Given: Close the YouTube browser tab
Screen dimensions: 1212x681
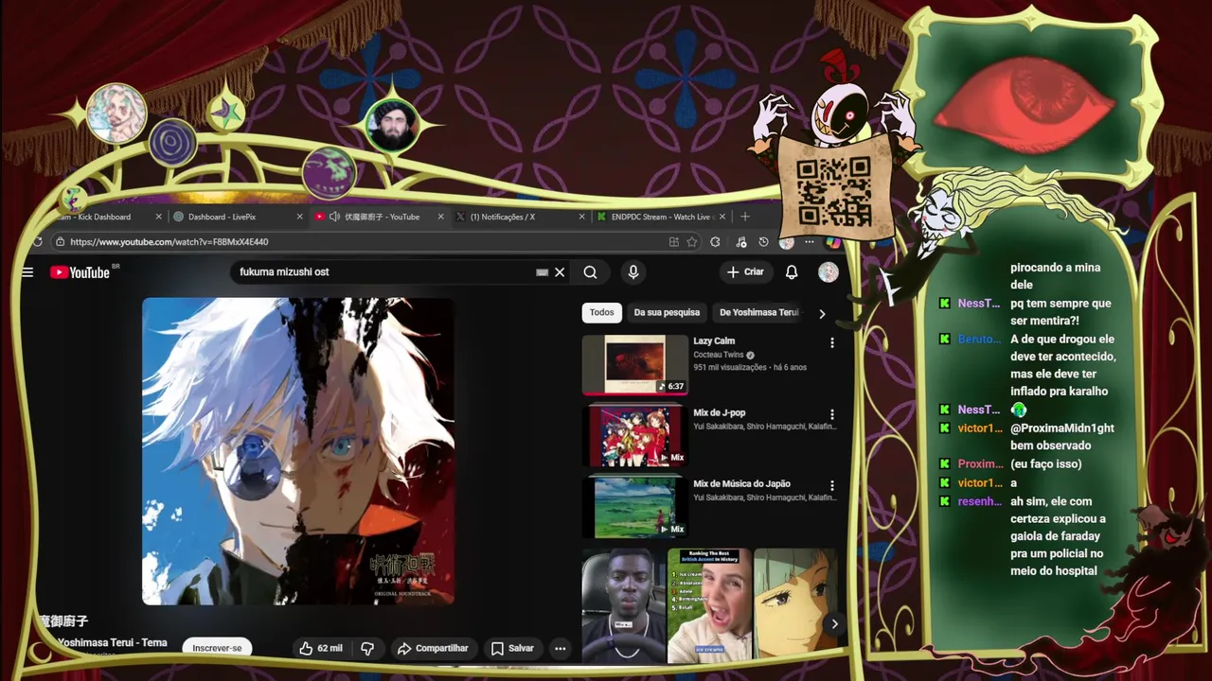Looking at the screenshot, I should tap(440, 217).
